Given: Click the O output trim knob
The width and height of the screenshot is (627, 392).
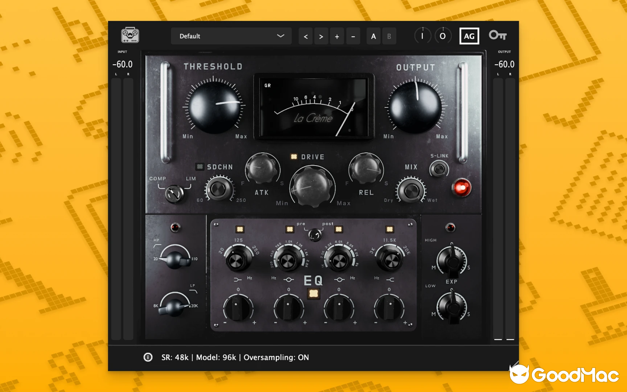Looking at the screenshot, I should (443, 36).
